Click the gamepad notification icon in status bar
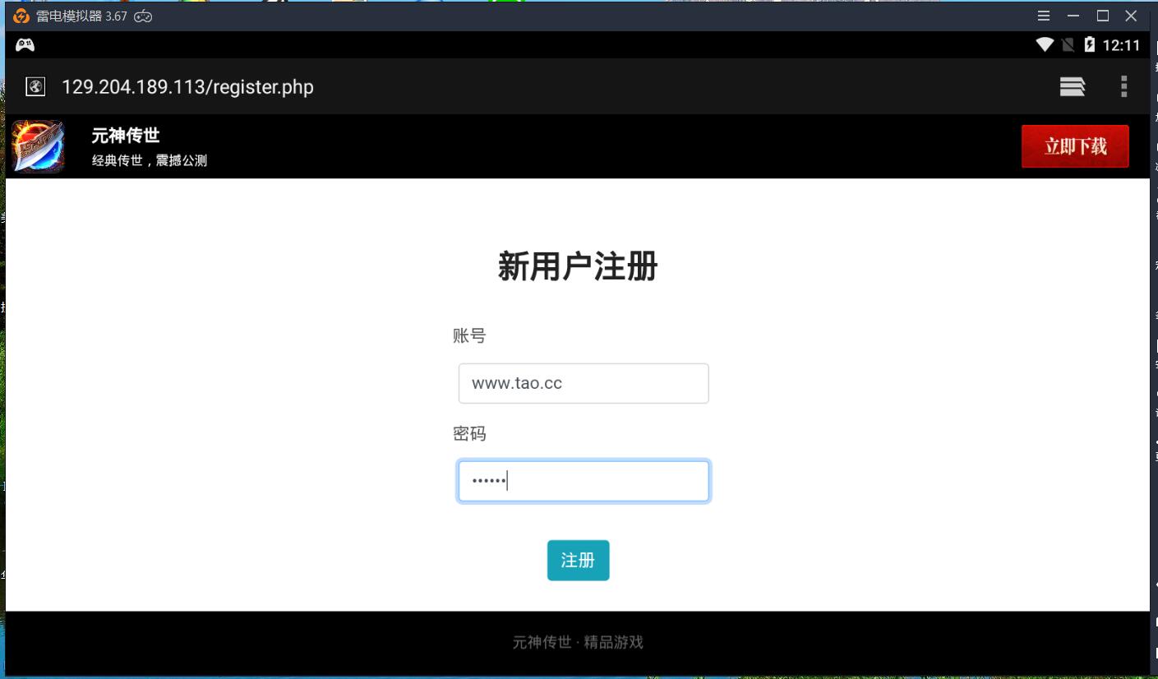The width and height of the screenshot is (1158, 679). pyautogui.click(x=25, y=45)
